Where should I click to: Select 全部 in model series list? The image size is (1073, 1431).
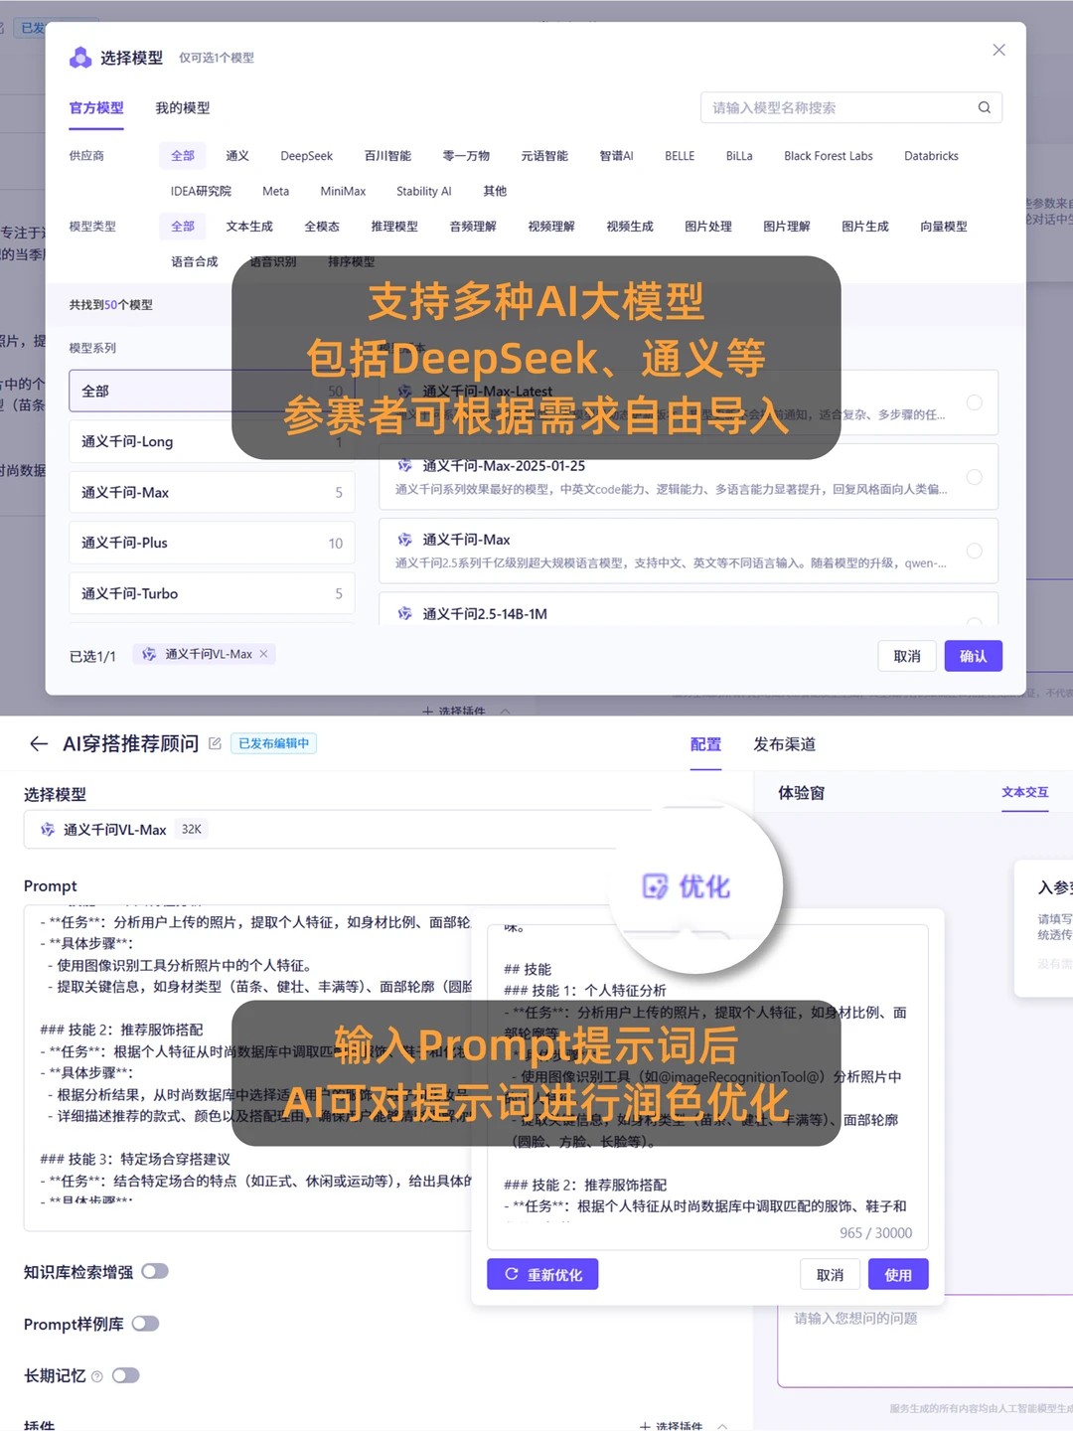pyautogui.click(x=212, y=391)
